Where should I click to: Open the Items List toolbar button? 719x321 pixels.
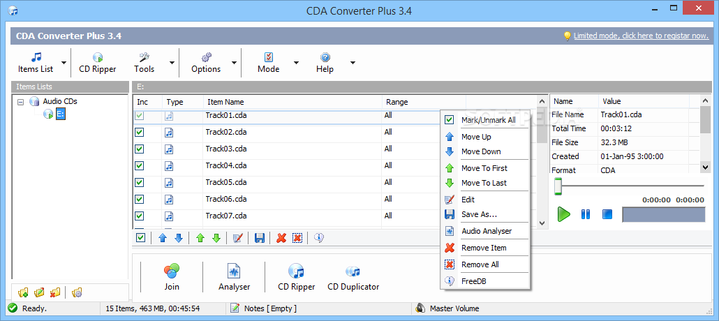click(x=36, y=62)
